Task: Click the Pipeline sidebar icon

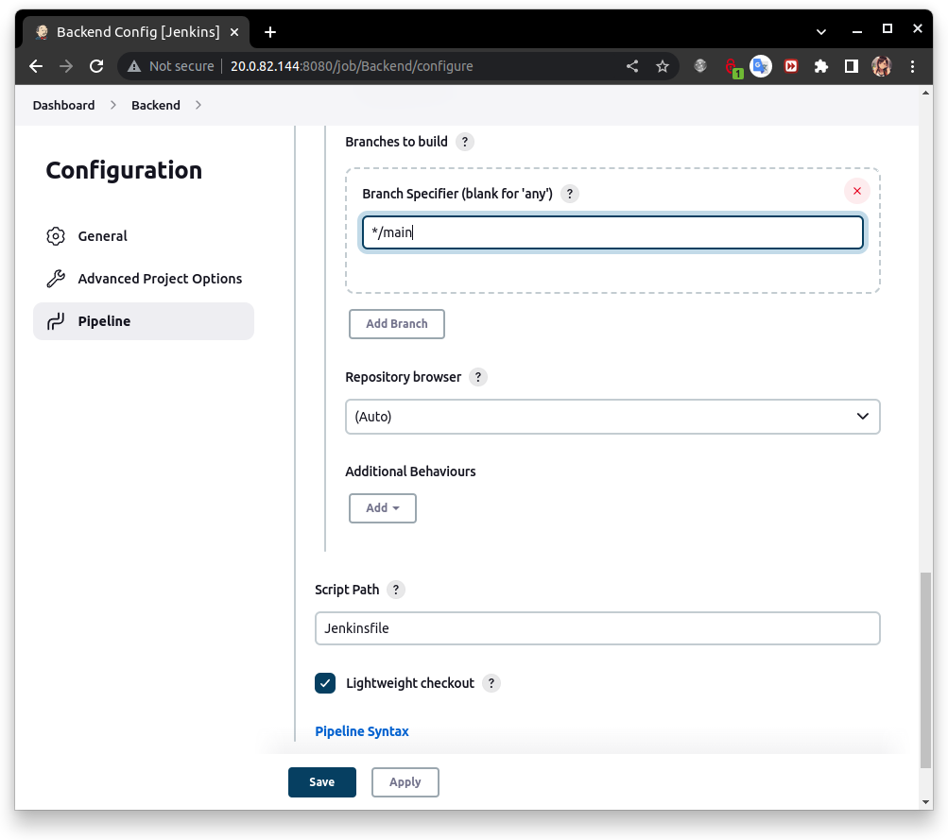Action: click(x=56, y=320)
